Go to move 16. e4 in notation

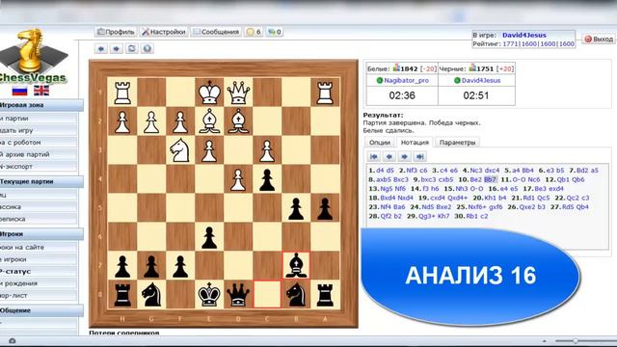point(503,189)
